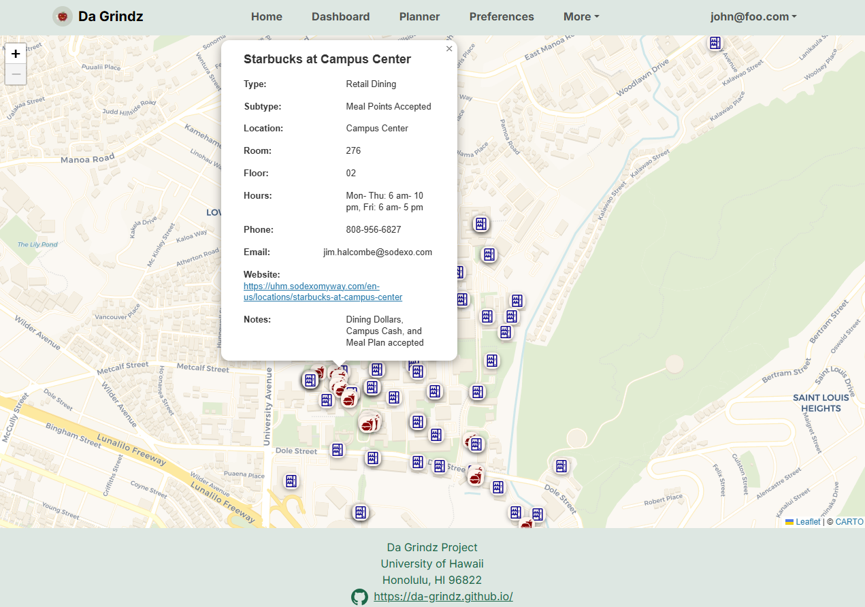Open the john@foo.com account menu
865x607 pixels.
(x=753, y=16)
